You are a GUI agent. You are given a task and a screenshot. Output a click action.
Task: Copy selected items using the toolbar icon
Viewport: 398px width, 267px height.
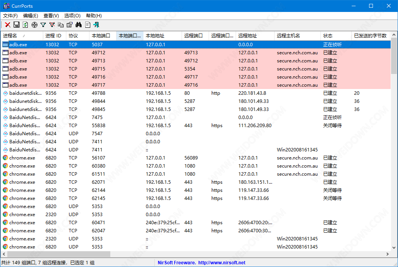(x=61, y=25)
